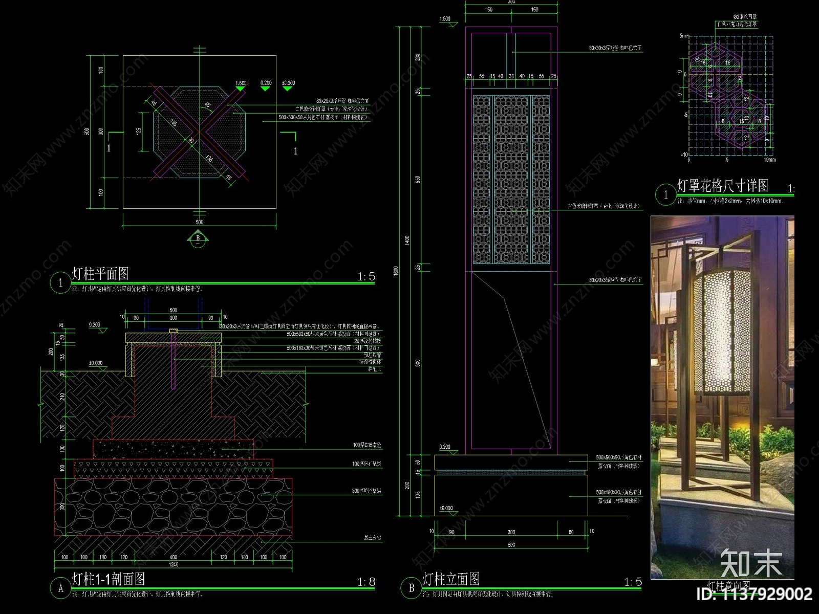The height and width of the screenshot is (614, 819).
Task: Click the 45° angle label in plan
Action: [207, 106]
